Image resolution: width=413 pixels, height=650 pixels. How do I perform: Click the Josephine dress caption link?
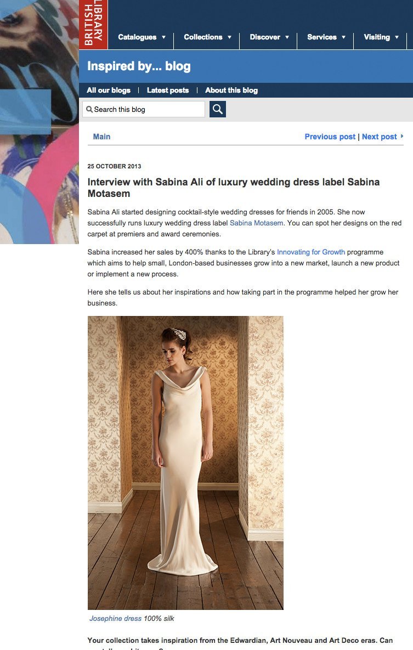point(116,619)
